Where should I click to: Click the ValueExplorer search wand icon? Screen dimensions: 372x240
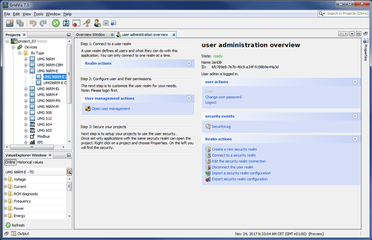pos(69,172)
